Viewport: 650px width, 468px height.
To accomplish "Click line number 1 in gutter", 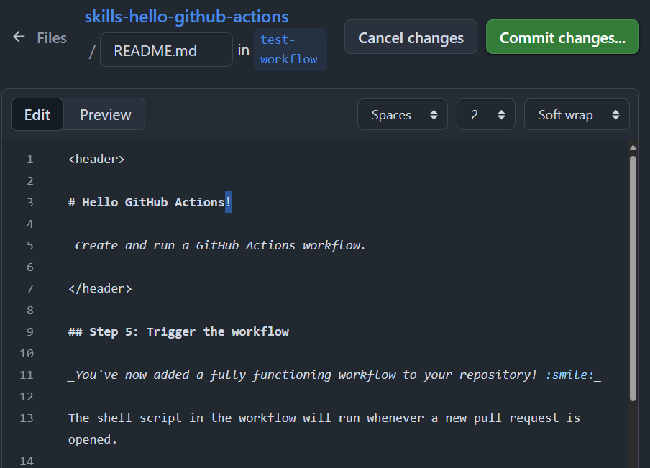I will (29, 160).
